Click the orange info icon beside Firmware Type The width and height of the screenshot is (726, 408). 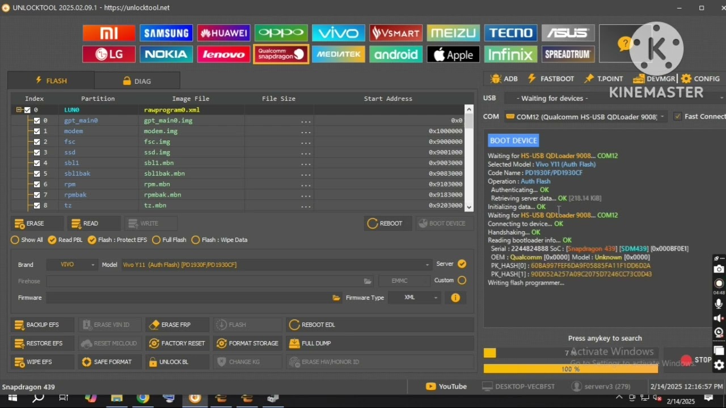click(x=455, y=297)
